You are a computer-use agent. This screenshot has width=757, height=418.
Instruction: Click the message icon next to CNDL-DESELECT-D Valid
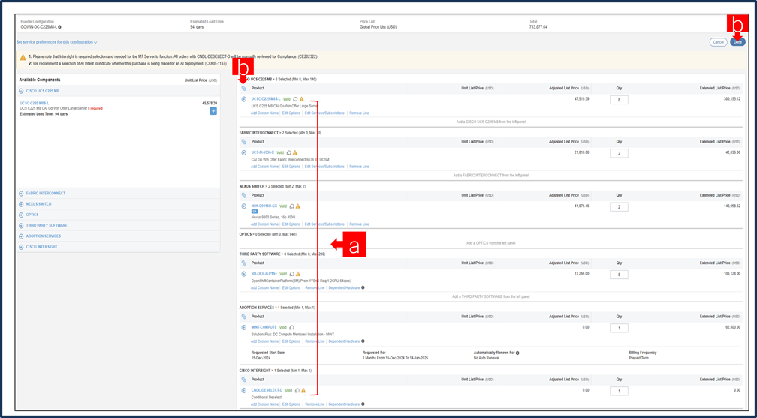click(x=297, y=390)
